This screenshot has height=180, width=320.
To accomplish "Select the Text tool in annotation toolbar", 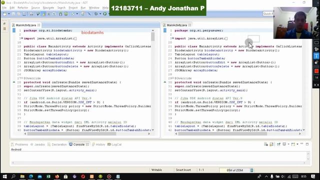I will [x=316, y=55].
